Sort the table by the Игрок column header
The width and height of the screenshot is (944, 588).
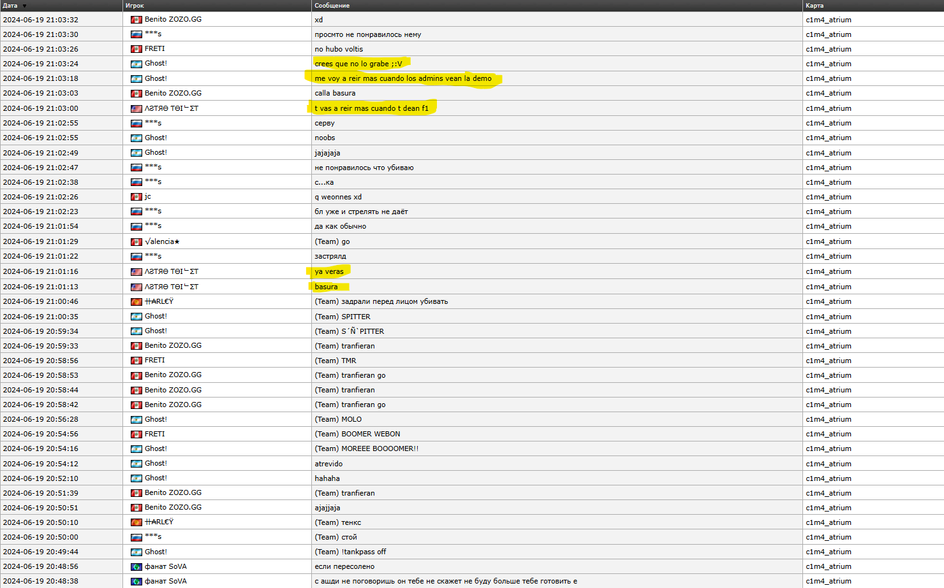coord(135,6)
